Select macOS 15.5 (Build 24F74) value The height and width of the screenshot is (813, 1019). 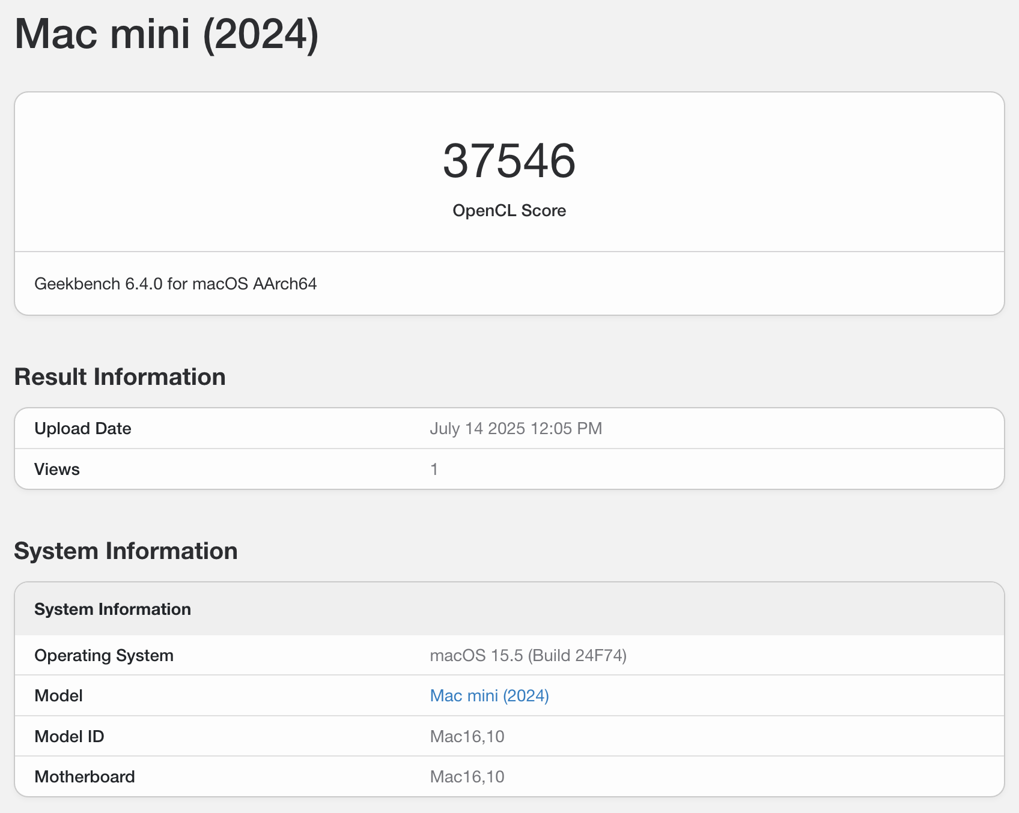(528, 655)
